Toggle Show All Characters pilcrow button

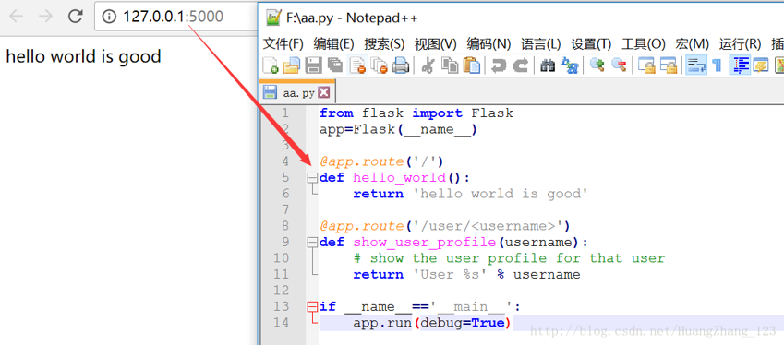(x=717, y=65)
